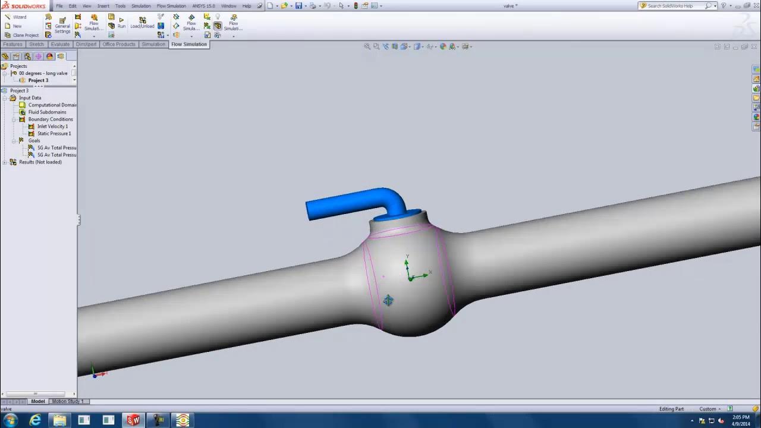761x428 pixels.
Task: Click Zoom to Area icon
Action: pos(376,46)
